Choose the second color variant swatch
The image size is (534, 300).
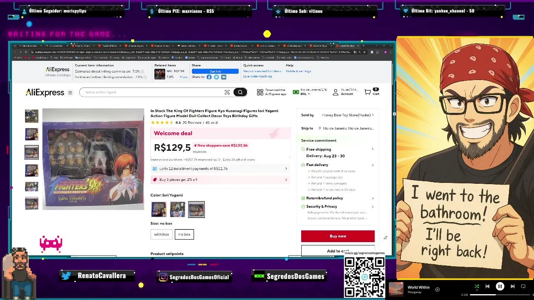177,210
